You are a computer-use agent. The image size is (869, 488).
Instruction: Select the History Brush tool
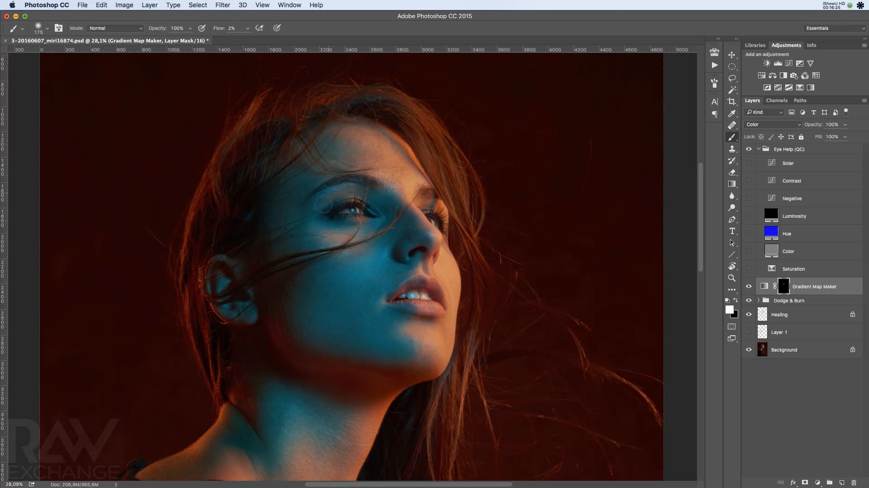click(x=732, y=160)
